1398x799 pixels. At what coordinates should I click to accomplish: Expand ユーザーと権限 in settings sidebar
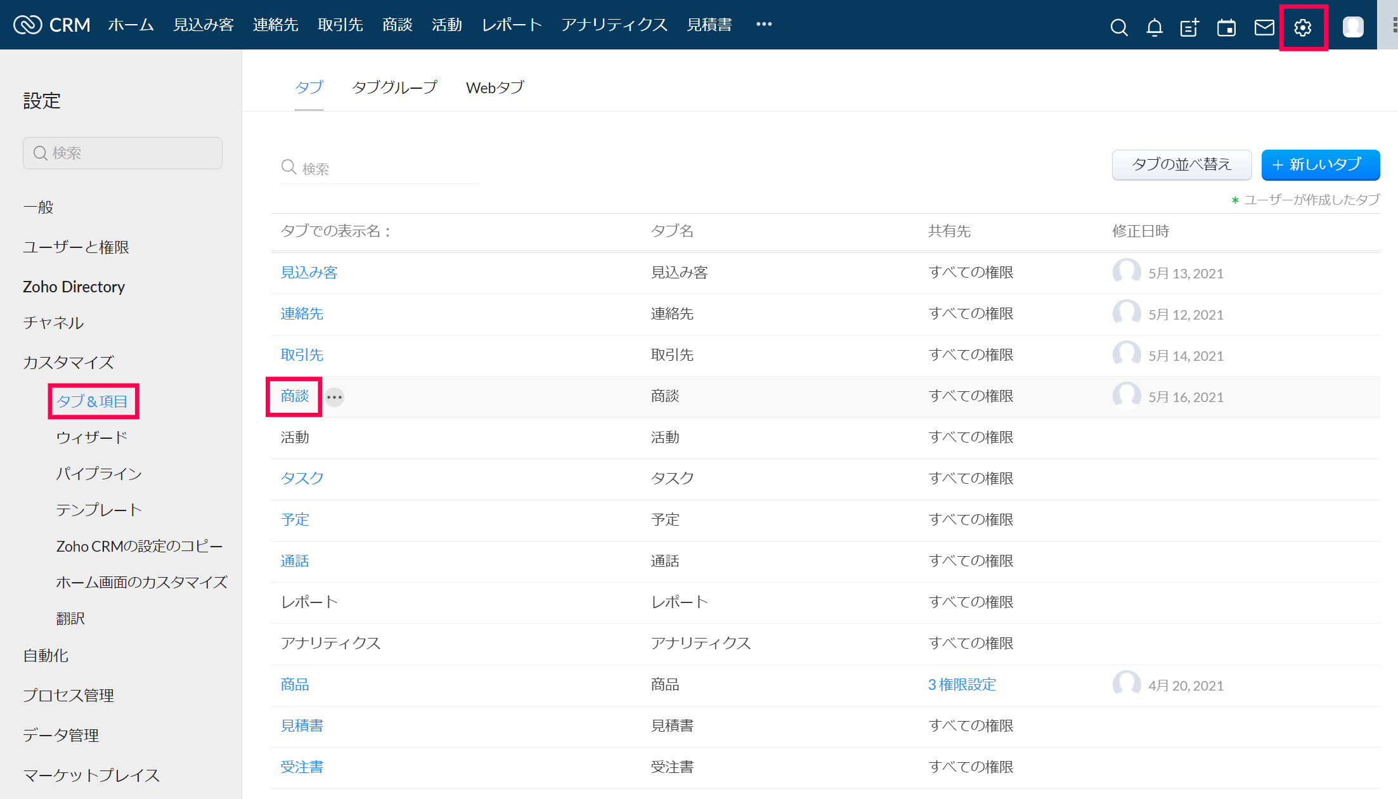coord(76,247)
